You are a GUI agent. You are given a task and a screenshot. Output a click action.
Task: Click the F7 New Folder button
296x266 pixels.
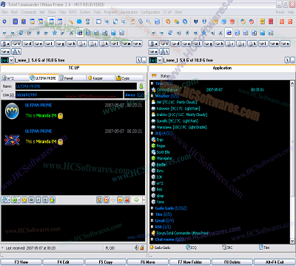coord(190,262)
